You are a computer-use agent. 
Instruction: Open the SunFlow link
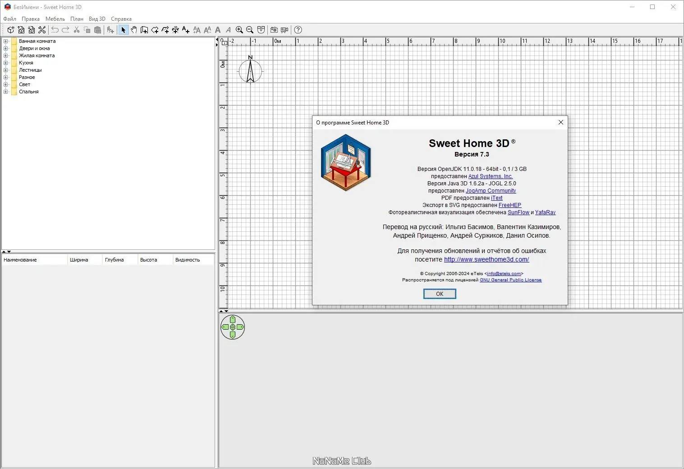519,212
